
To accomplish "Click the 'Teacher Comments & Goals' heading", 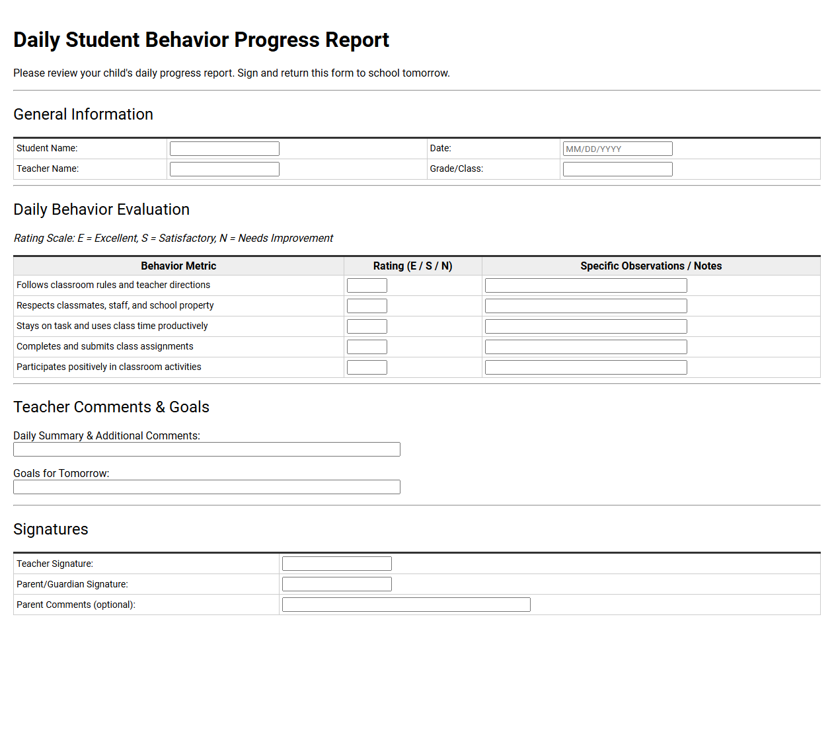I will click(x=111, y=407).
